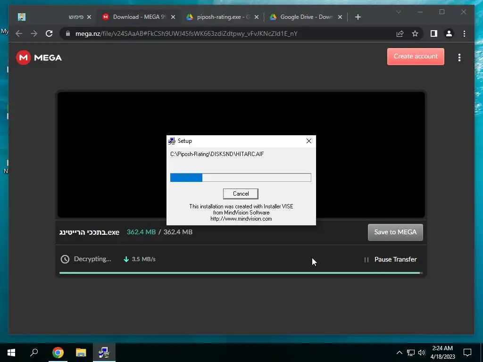Open tab search chevron
Viewport: 483px width, 362px height.
click(x=398, y=12)
